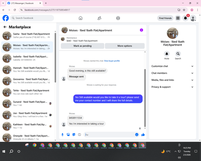Reload the page in browser
Screen dimensions: 201x161
pyautogui.click(x=15, y=10)
